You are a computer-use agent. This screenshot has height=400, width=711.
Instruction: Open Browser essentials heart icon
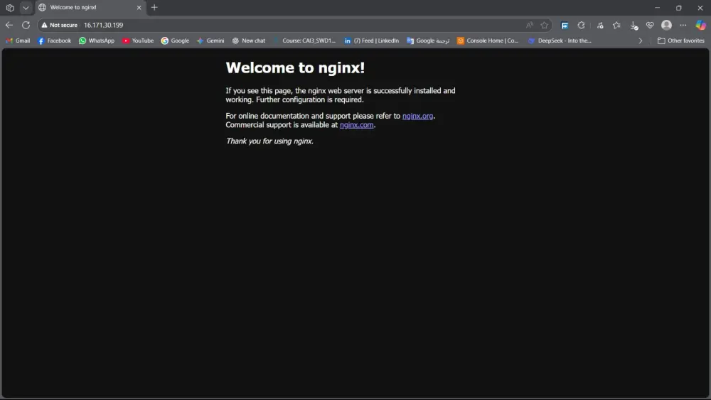click(x=650, y=26)
